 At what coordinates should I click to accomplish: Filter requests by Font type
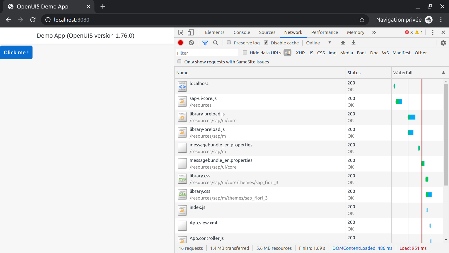[361, 53]
